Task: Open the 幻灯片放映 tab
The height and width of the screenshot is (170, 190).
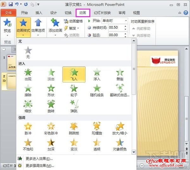Action: point(102,13)
